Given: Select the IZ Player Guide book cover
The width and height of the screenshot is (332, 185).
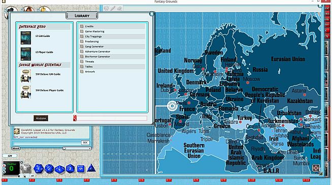Looking at the screenshot, I should (x=25, y=54).
